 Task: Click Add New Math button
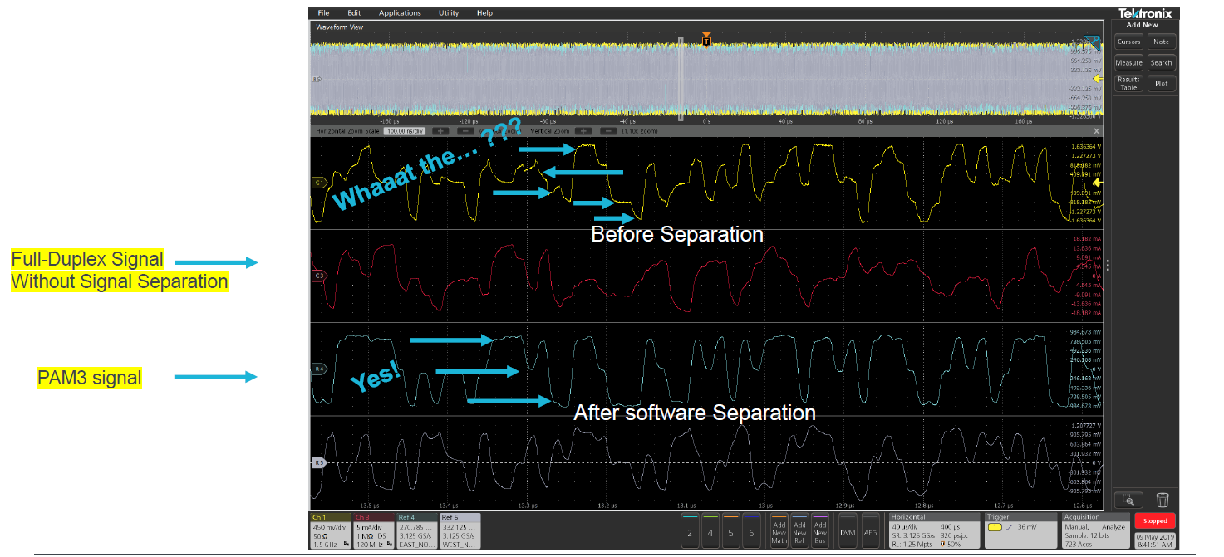point(779,529)
